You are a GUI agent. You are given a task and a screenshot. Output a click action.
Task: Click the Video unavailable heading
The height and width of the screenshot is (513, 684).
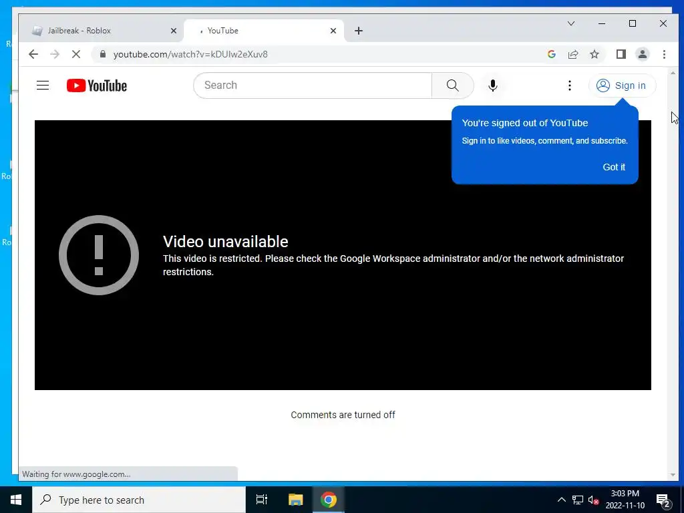click(x=226, y=242)
